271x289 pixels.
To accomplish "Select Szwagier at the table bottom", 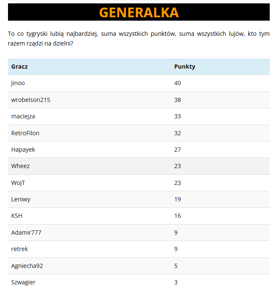I will click(23, 282).
